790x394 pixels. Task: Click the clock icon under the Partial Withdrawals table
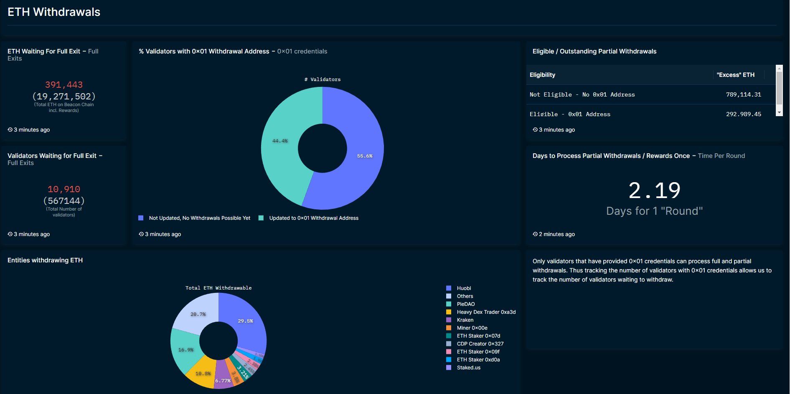(x=535, y=130)
